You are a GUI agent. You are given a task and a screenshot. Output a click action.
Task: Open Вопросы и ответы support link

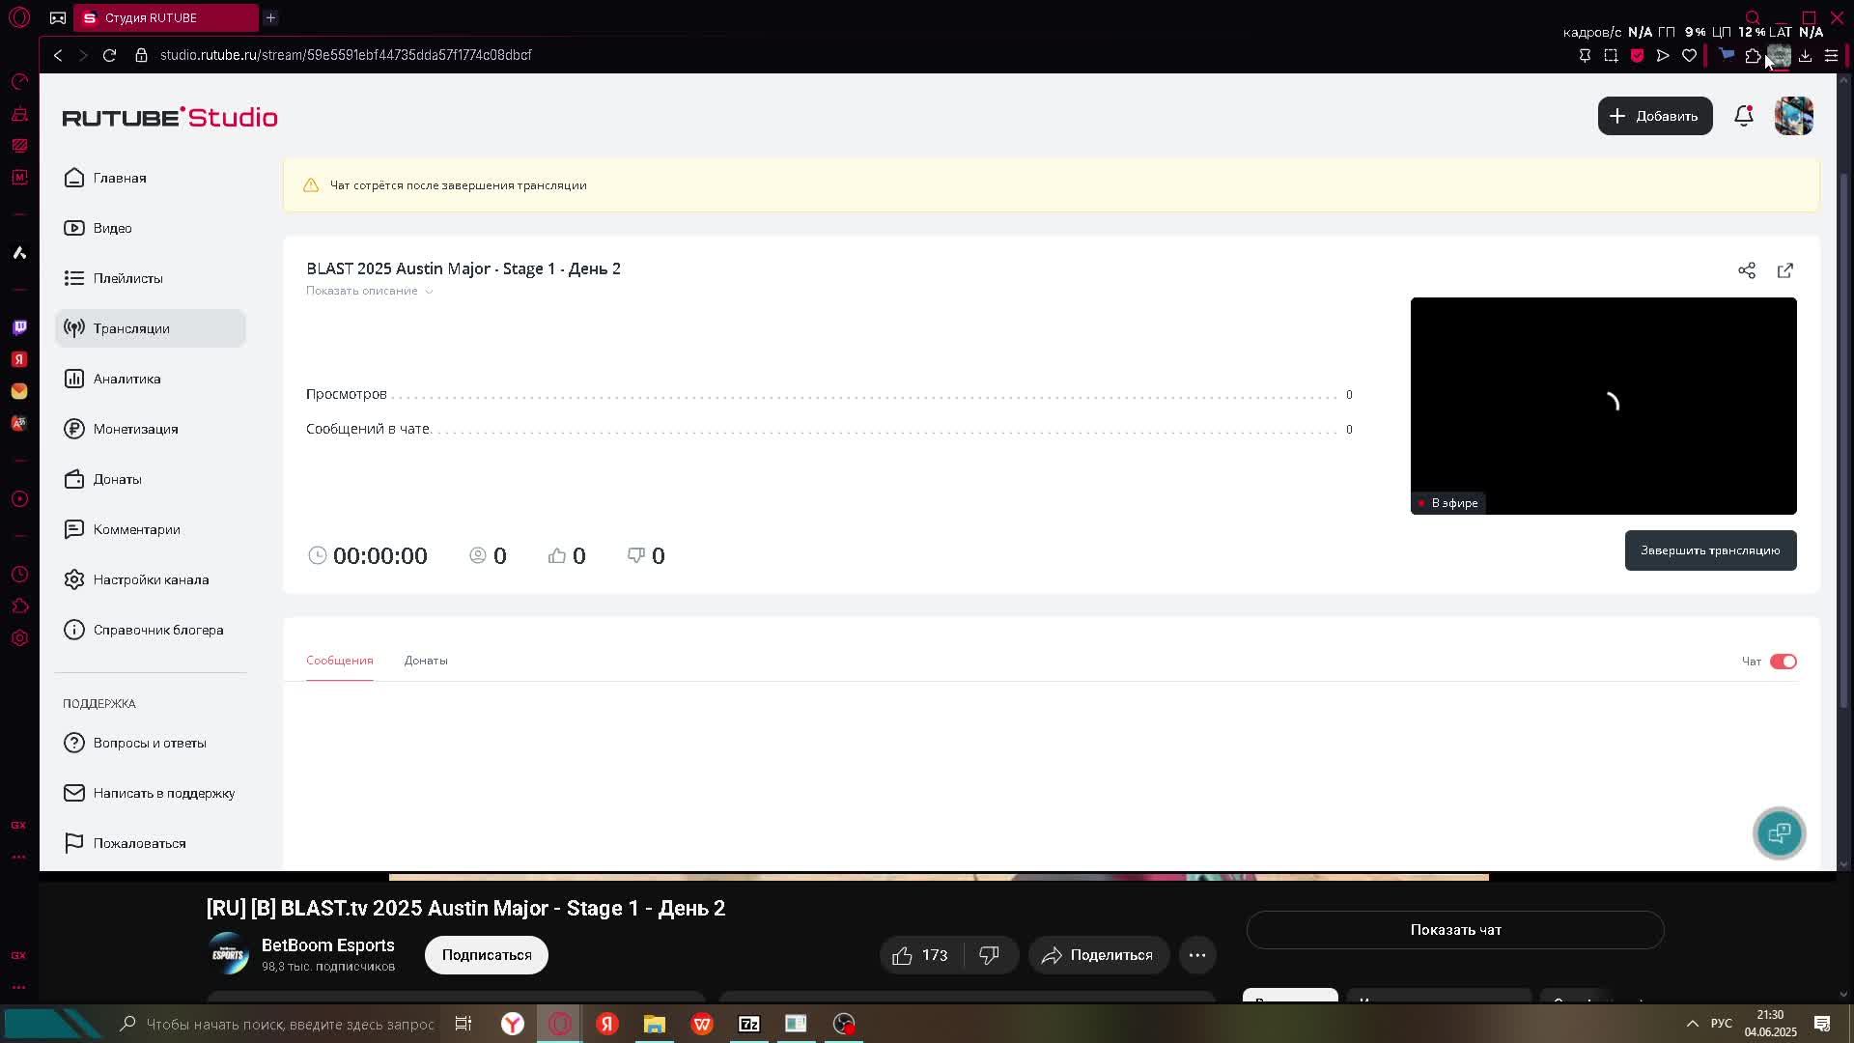tap(134, 743)
